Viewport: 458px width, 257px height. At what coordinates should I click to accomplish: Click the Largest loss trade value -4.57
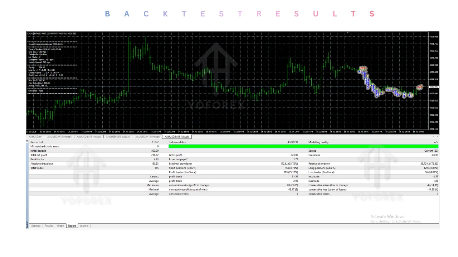(435, 176)
